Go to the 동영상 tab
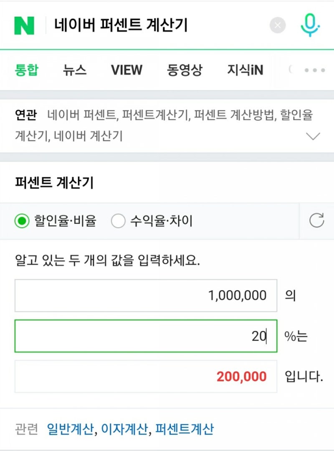 tap(185, 70)
